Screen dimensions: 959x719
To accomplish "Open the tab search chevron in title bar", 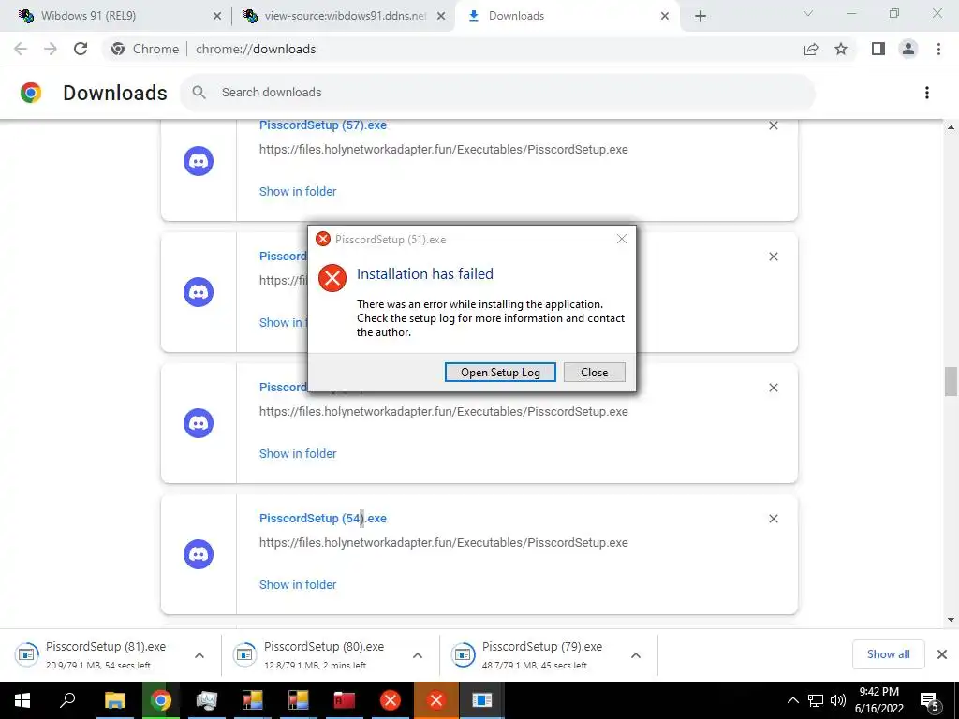I will [808, 13].
